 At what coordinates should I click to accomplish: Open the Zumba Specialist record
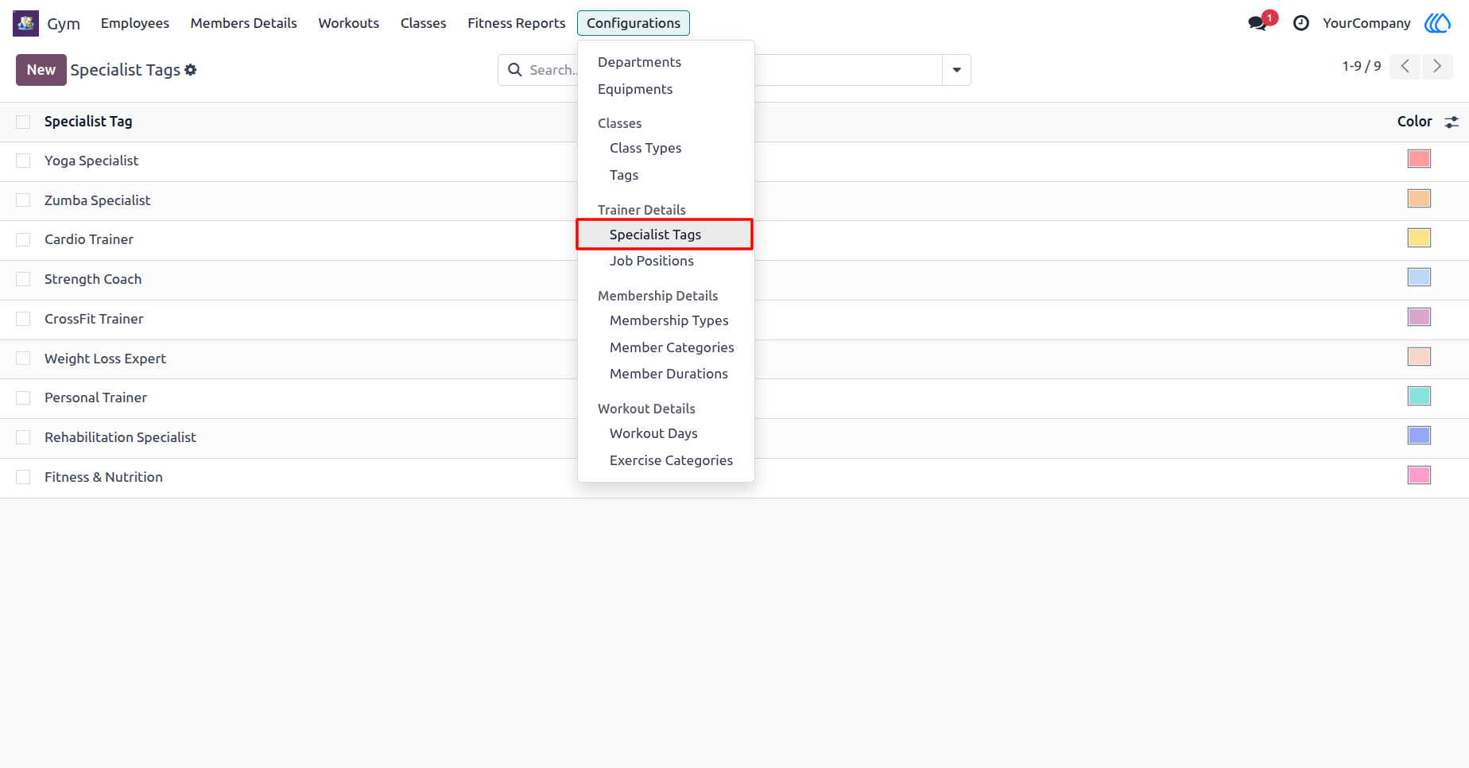click(x=97, y=200)
